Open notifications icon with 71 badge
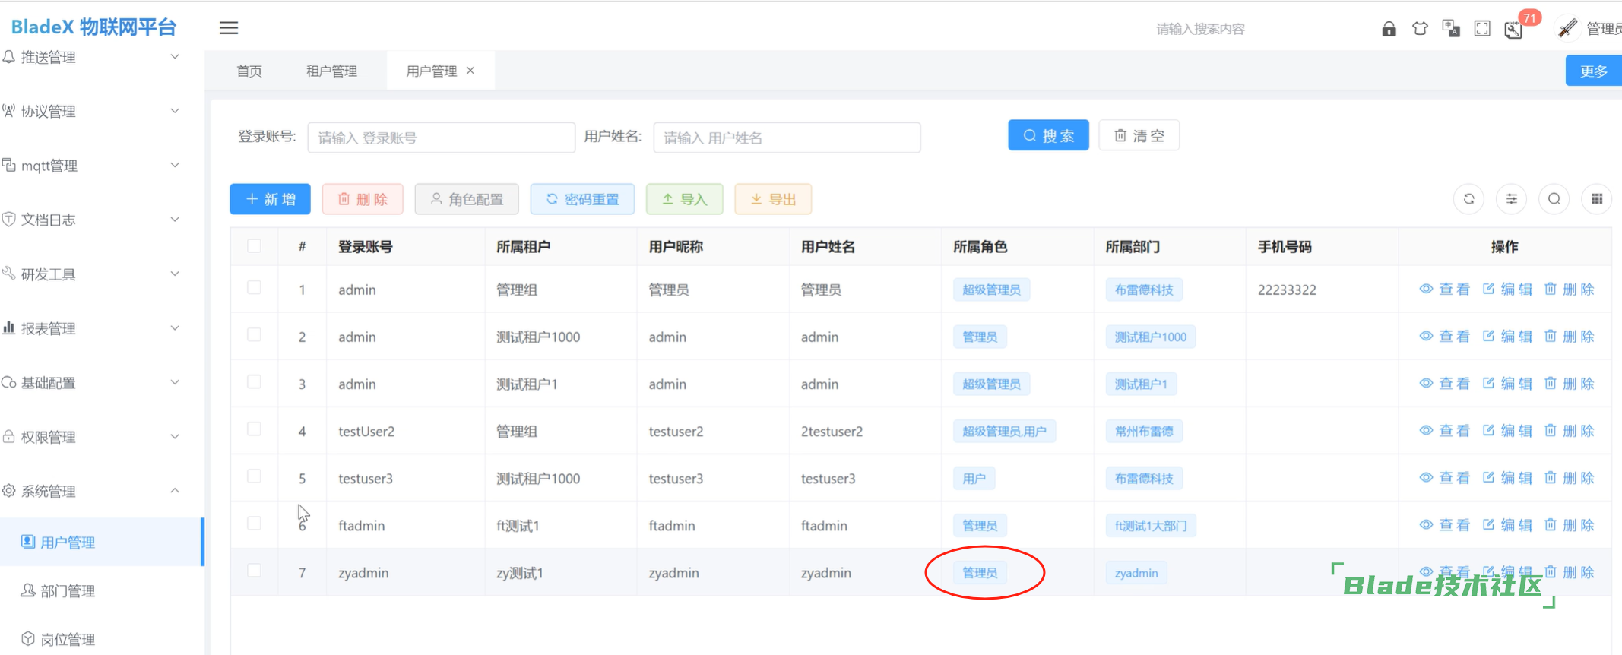 pyautogui.click(x=1513, y=30)
